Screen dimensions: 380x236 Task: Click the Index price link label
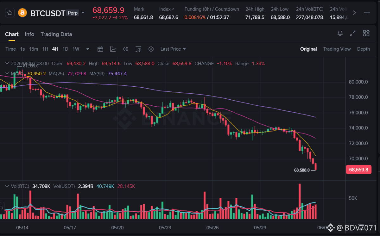tap(166, 9)
